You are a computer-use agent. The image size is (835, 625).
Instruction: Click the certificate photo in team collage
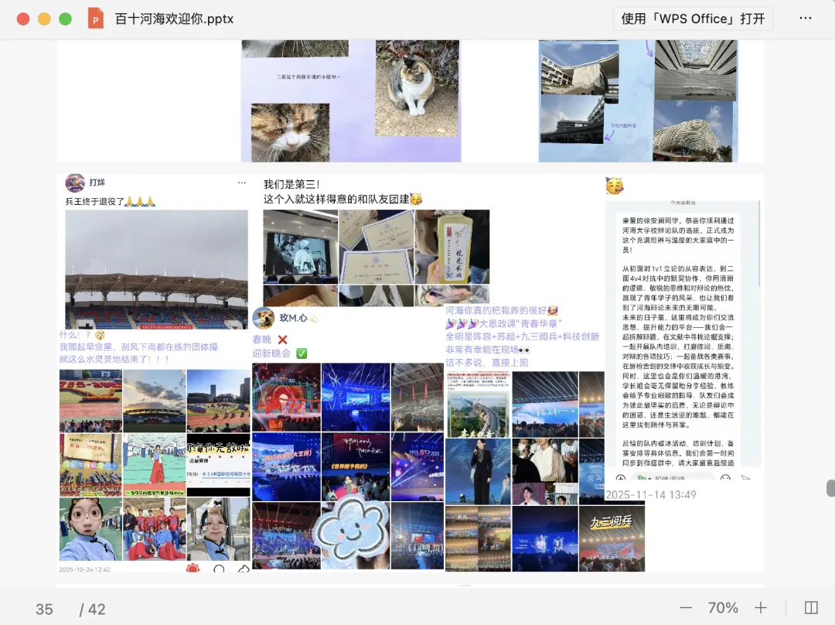(x=376, y=247)
